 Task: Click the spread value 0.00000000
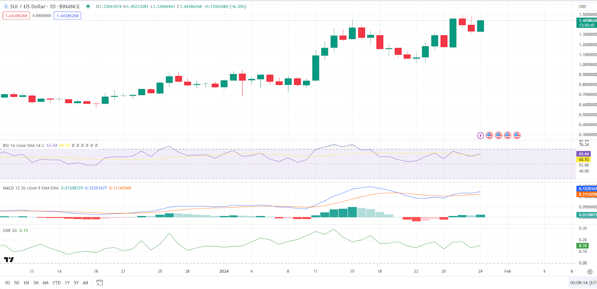click(42, 16)
